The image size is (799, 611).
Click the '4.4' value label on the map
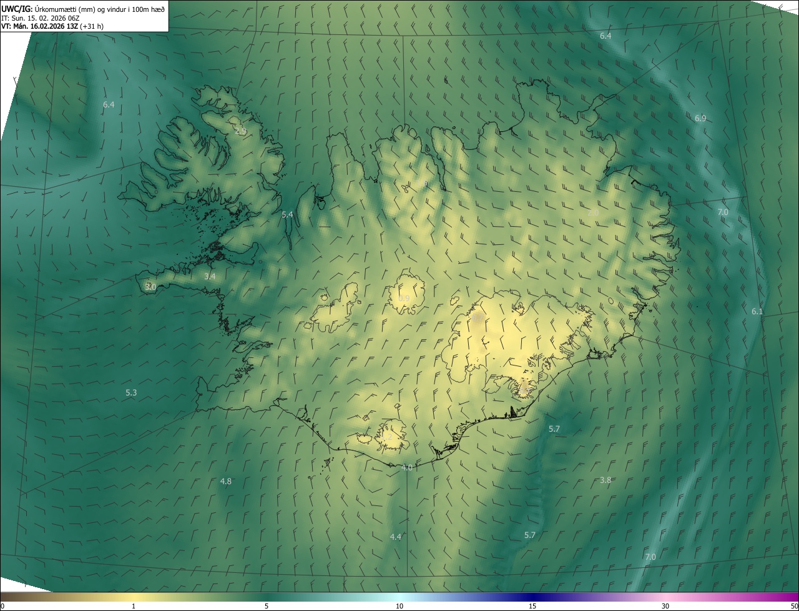pos(396,537)
